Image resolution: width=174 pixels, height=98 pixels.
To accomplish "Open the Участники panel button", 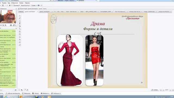I will [56, 93].
